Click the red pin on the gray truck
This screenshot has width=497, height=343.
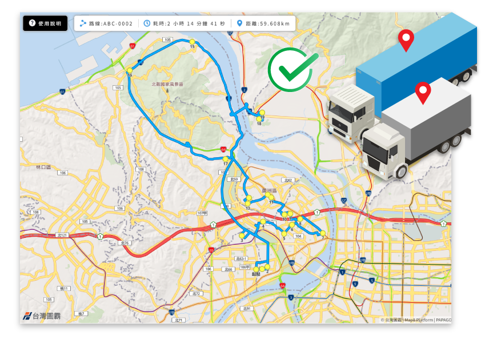pos(423,93)
